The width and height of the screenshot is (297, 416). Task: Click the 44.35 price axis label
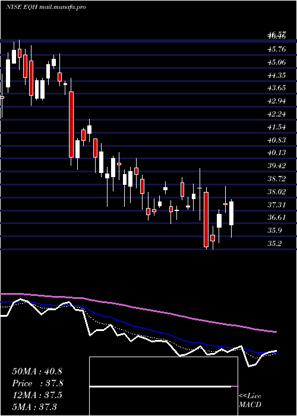(277, 75)
